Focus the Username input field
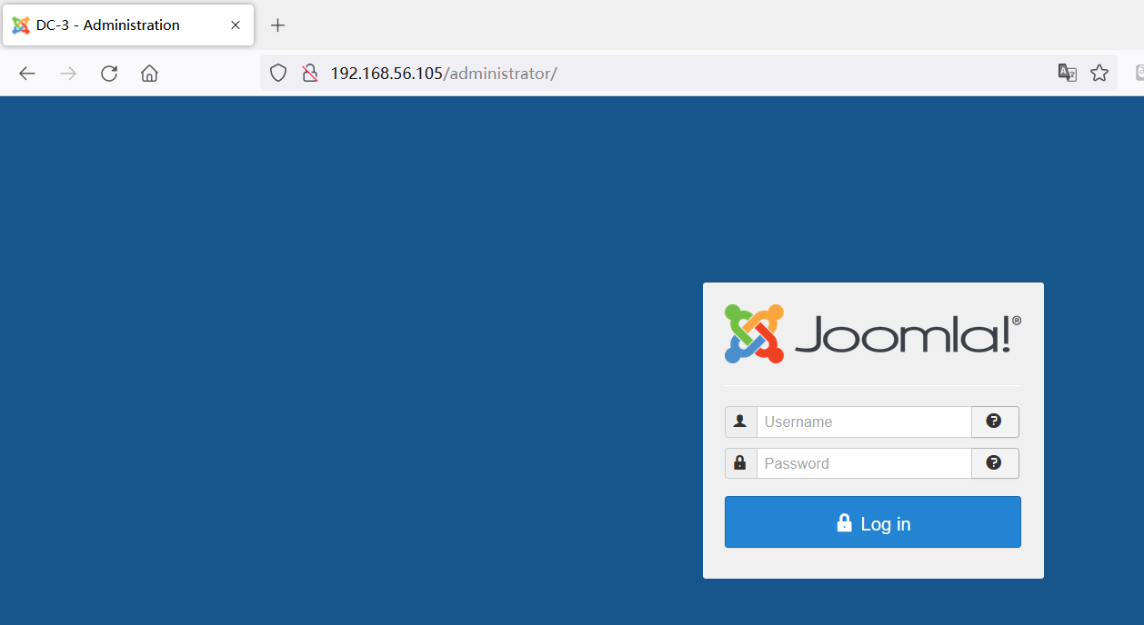Screen dimensions: 1144x625 864,422
